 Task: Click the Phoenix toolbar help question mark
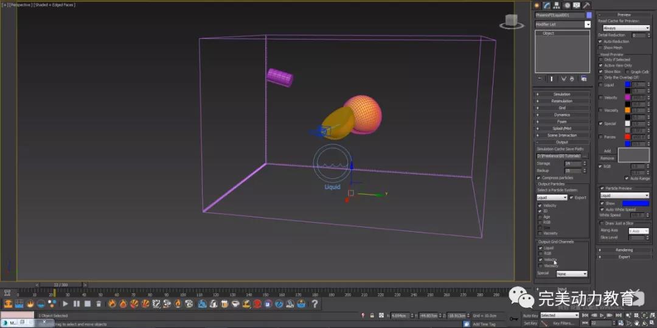(315, 304)
